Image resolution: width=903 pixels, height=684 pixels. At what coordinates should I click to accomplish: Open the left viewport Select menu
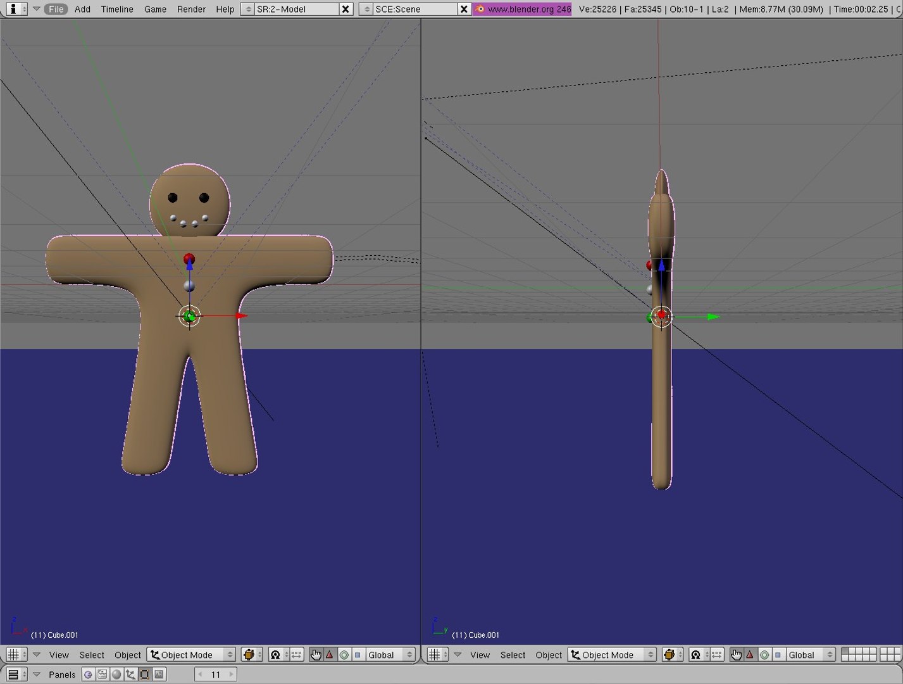point(92,655)
